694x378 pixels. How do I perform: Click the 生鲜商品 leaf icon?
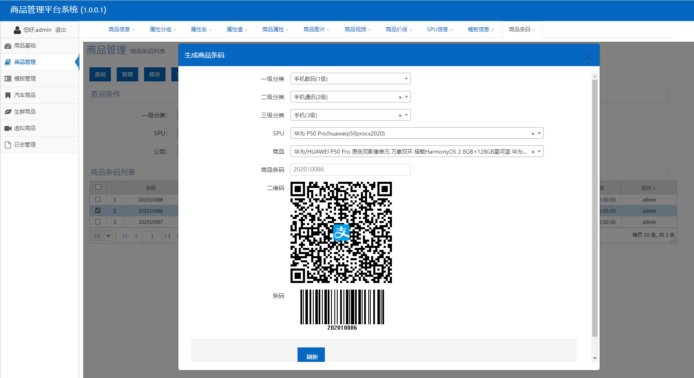[x=8, y=112]
